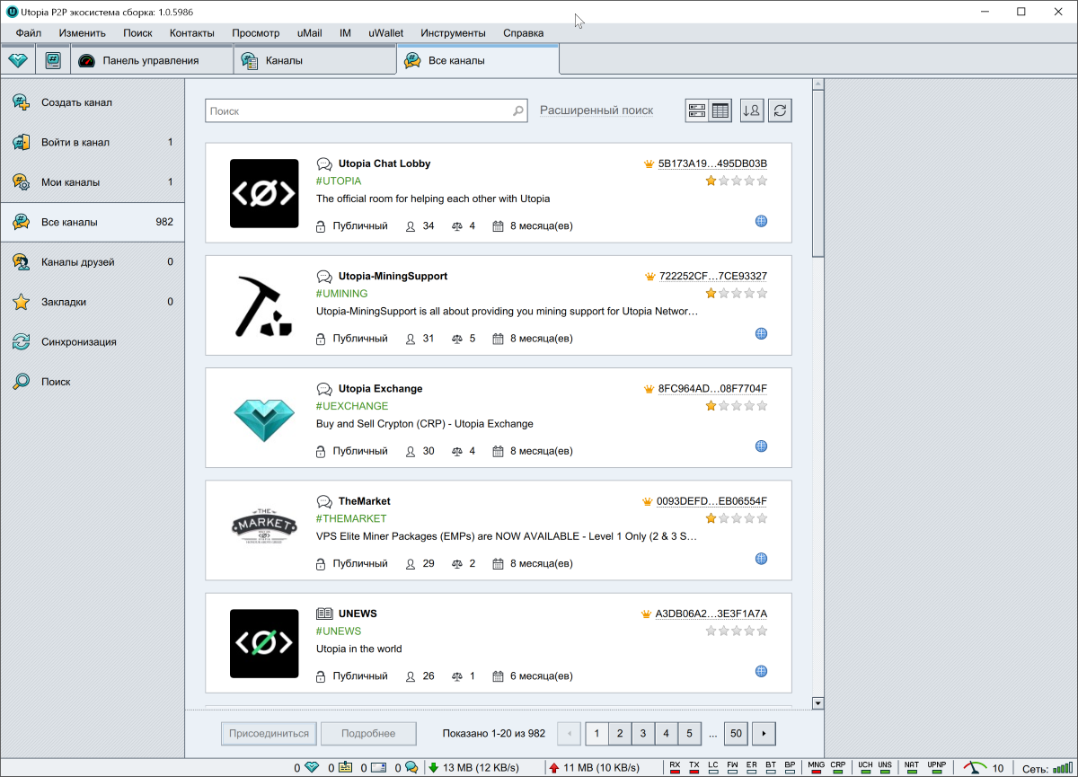Go to page 2 of channels
Screen dimensions: 1078x777
coord(620,733)
